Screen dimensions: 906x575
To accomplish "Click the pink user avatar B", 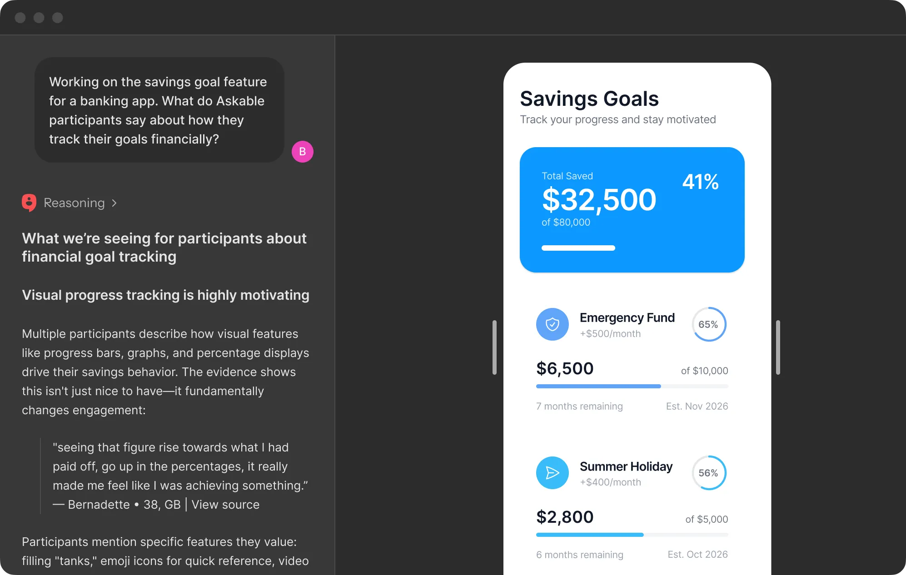I will [303, 152].
